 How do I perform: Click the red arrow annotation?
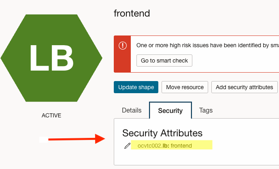[x=77, y=140]
